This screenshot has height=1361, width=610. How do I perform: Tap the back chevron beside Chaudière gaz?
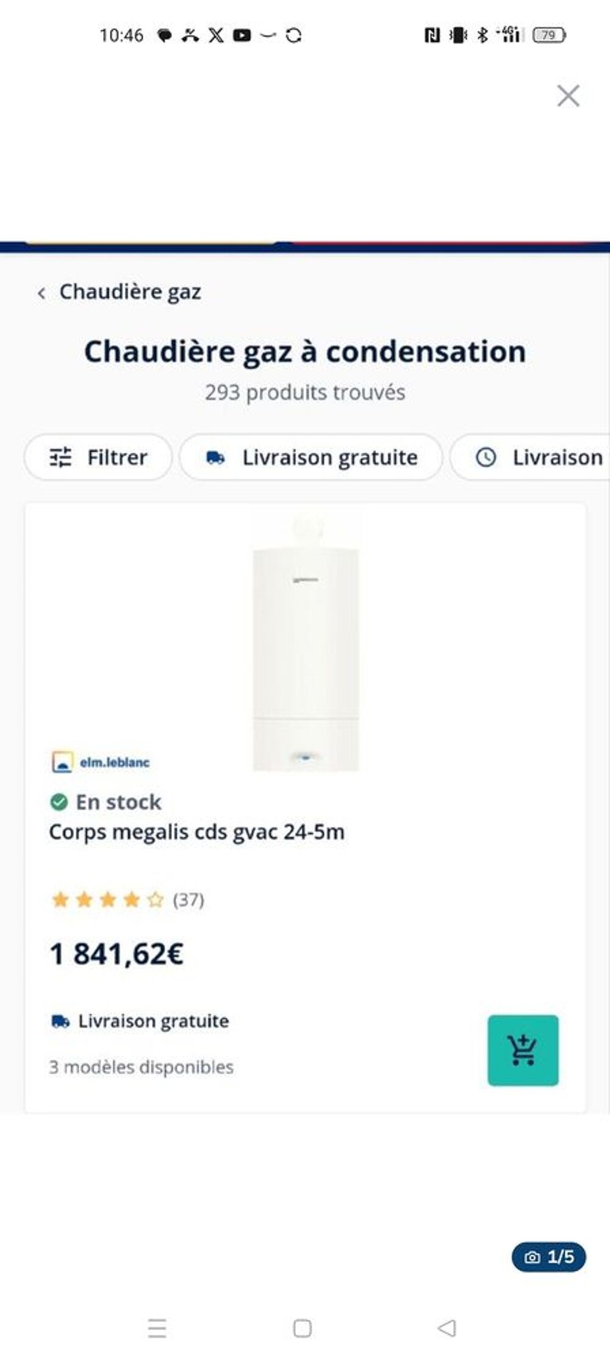point(41,293)
